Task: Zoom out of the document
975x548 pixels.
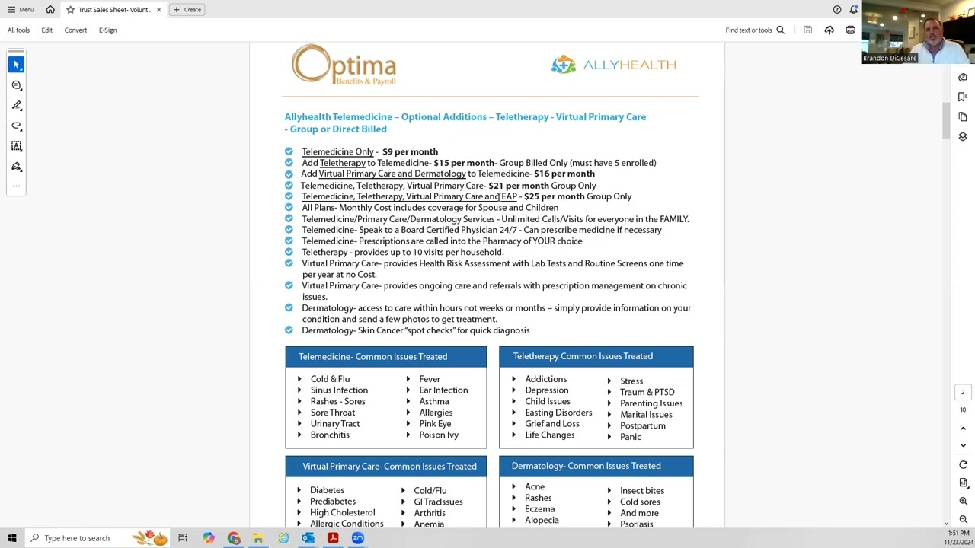Action: coord(963,518)
